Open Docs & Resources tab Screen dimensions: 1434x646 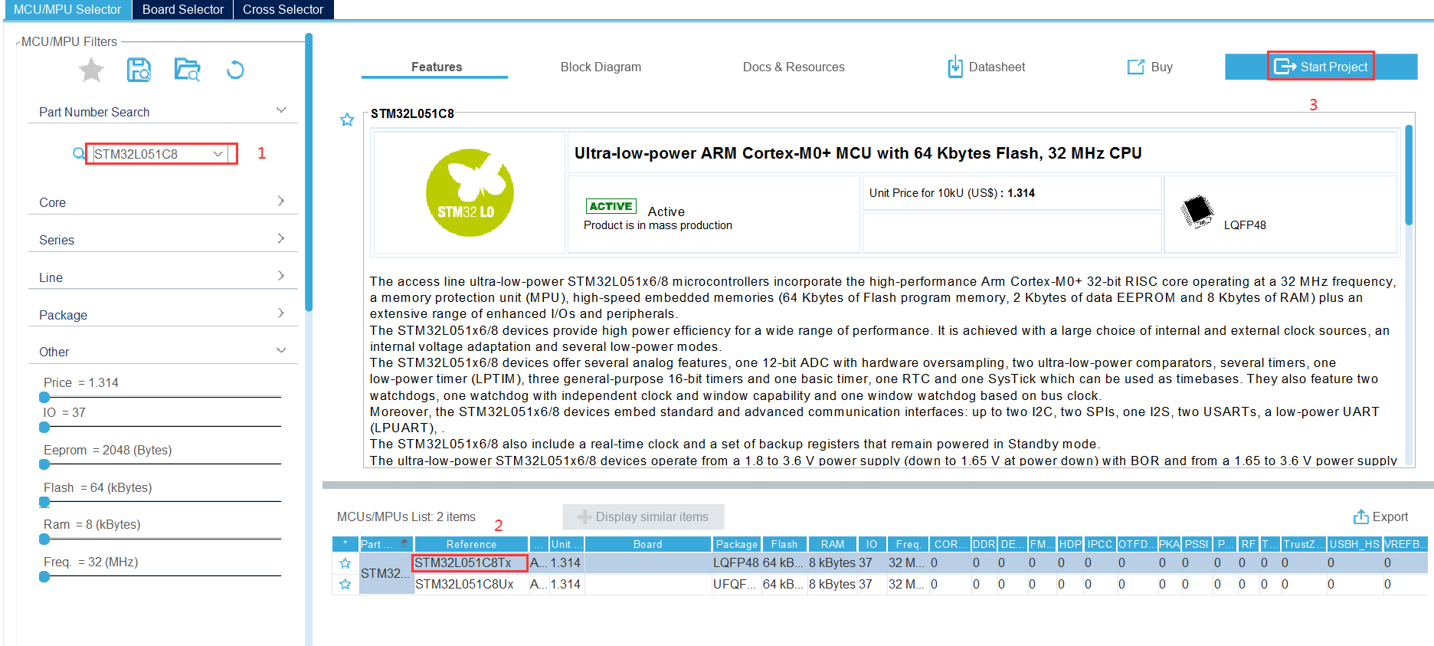pos(794,67)
